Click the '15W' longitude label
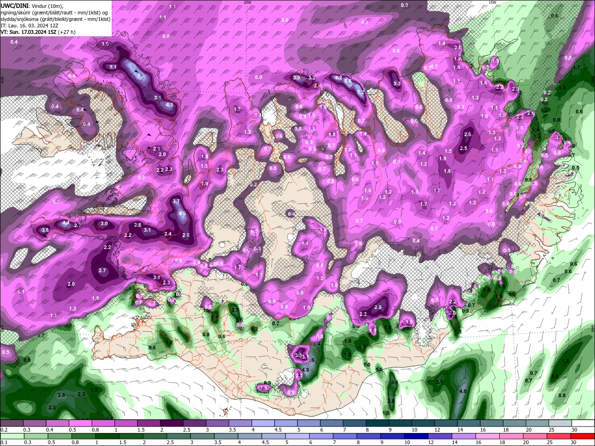 click(492, 2)
